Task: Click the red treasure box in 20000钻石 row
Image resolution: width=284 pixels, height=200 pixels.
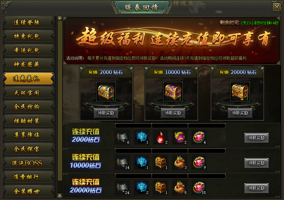Action: [x=161, y=188]
